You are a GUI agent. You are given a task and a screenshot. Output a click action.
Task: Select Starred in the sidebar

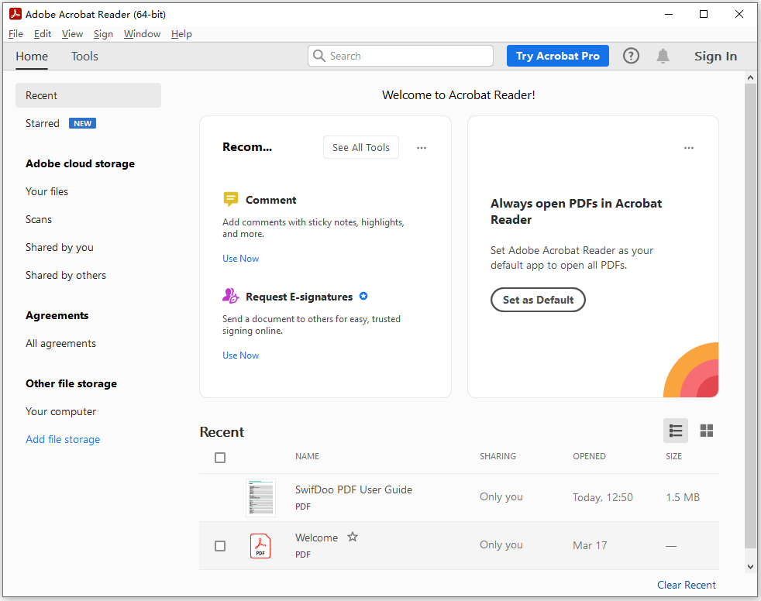pyautogui.click(x=42, y=123)
